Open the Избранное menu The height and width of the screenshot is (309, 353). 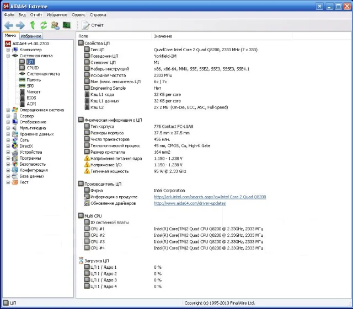point(57,15)
